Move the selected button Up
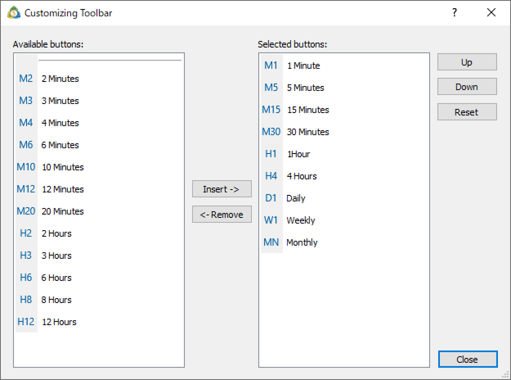 (x=467, y=62)
